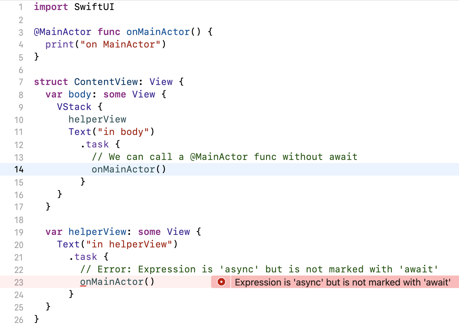Click the .task modifier on line 12
The height and width of the screenshot is (328, 459).
(95, 144)
